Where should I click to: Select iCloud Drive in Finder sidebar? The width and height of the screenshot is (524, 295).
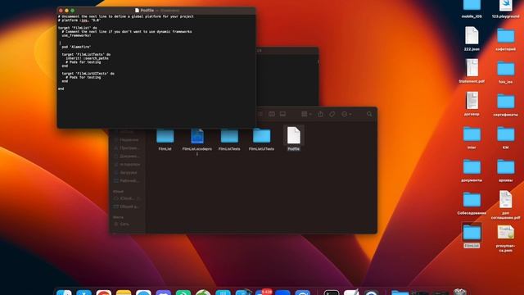(127, 198)
